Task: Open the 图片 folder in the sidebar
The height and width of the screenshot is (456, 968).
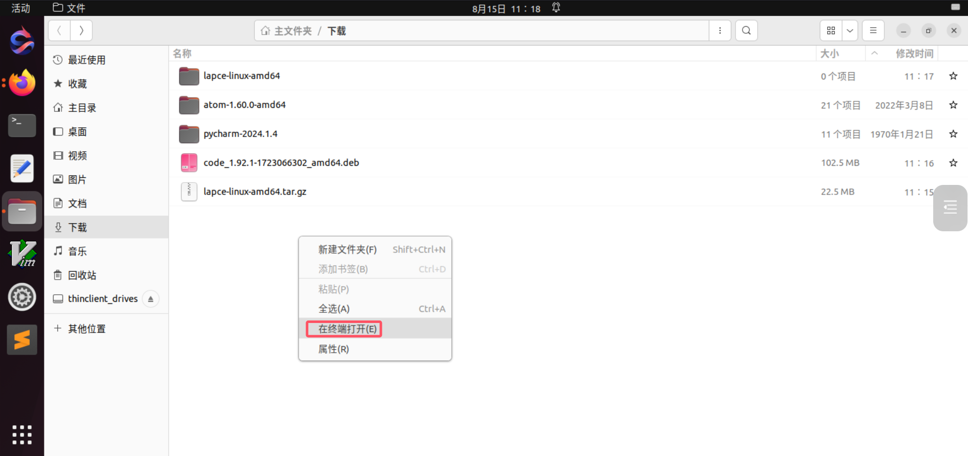Action: pos(77,179)
